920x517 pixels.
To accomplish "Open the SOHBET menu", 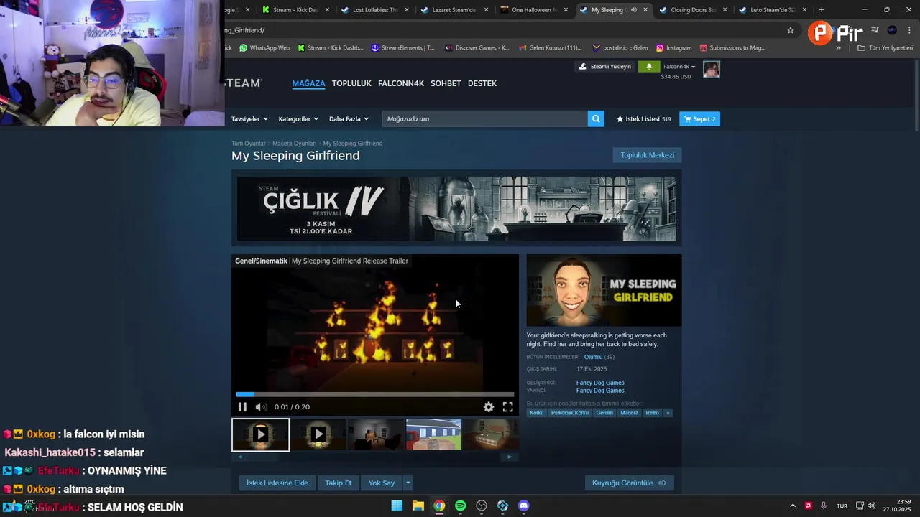I will coord(446,83).
